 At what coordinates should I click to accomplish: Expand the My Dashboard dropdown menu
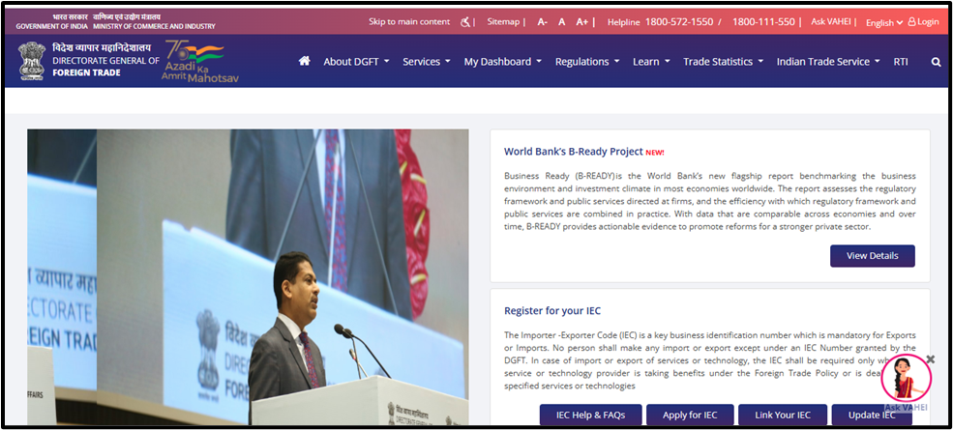point(503,61)
